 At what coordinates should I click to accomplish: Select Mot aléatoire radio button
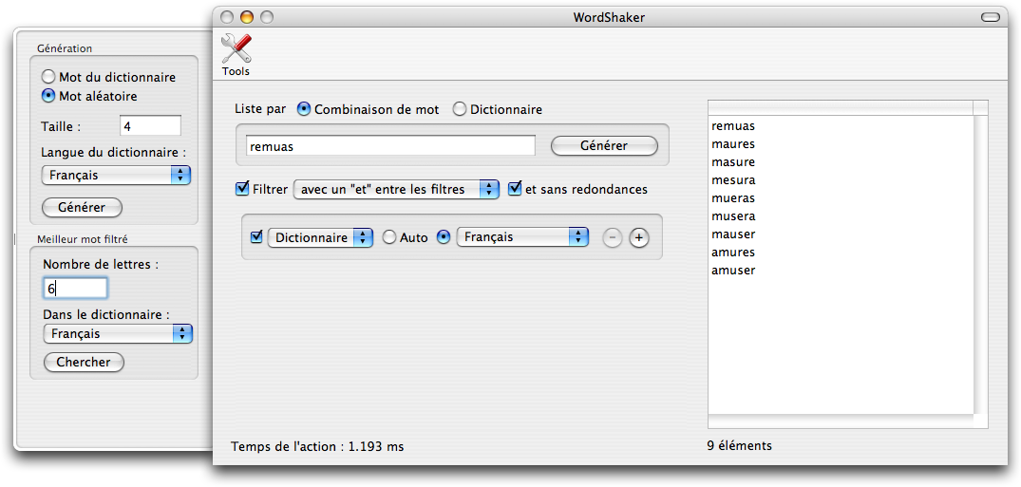[48, 96]
